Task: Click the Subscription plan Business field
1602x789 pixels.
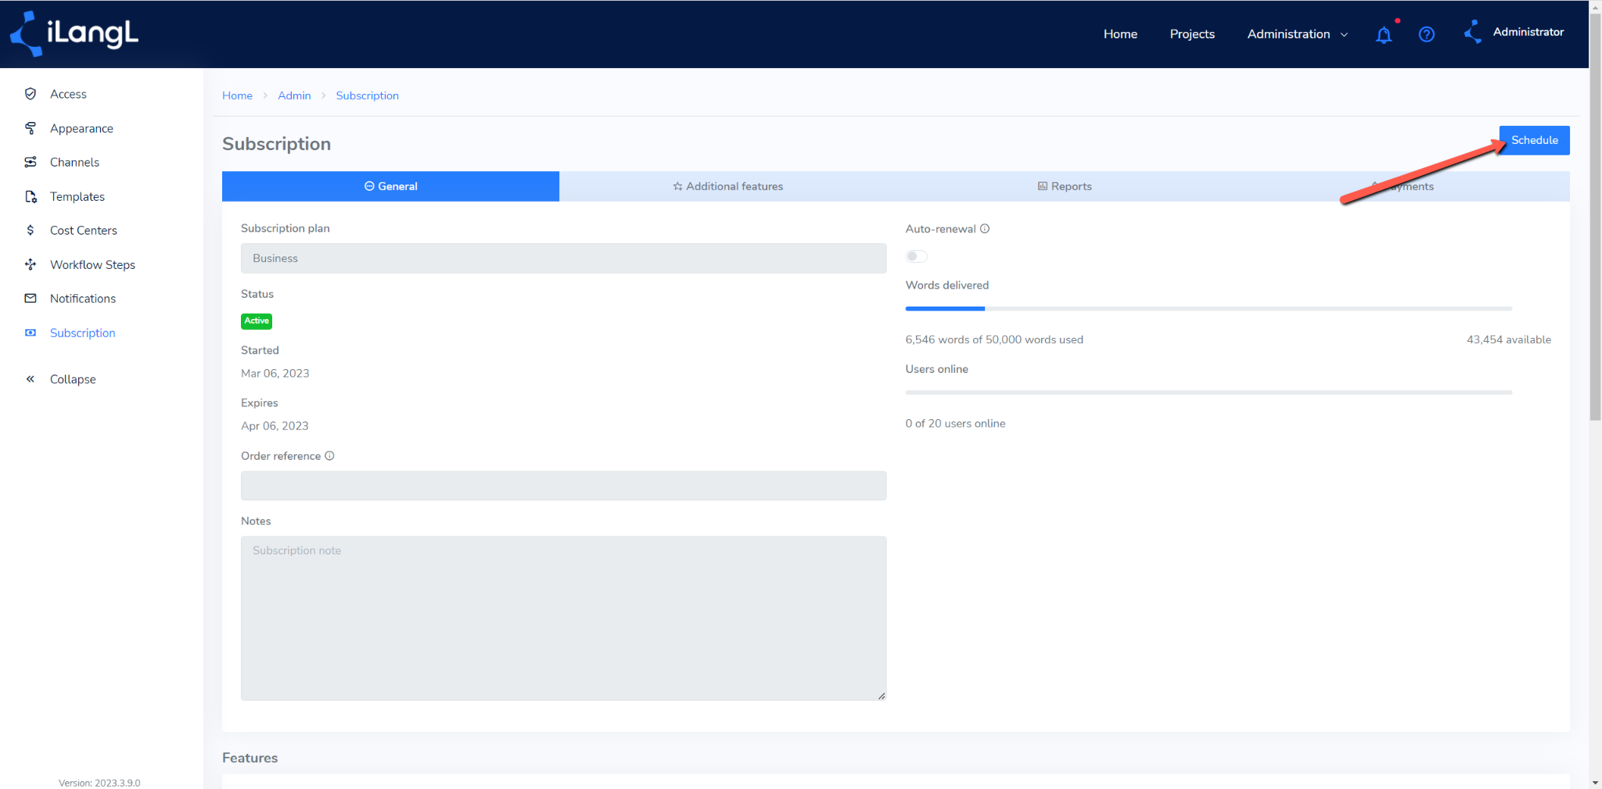Action: (563, 258)
